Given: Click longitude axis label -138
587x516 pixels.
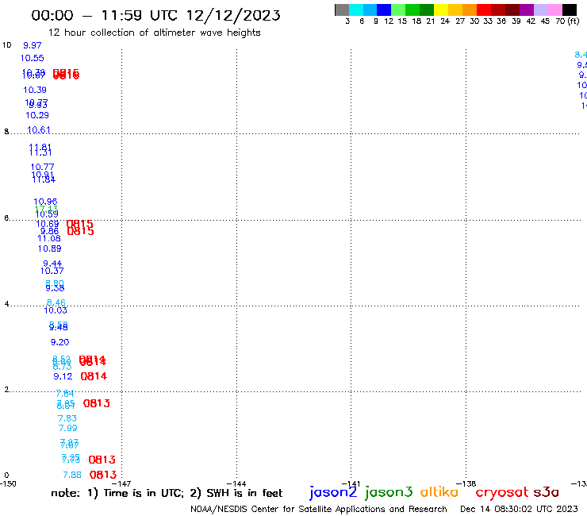Looking at the screenshot, I should click(466, 483).
